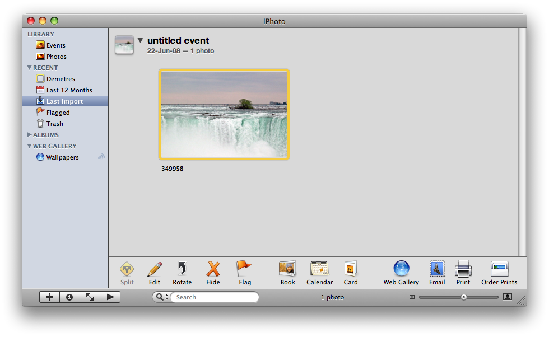Open the Calendar project tool
This screenshot has height=337, width=549.
(x=319, y=270)
